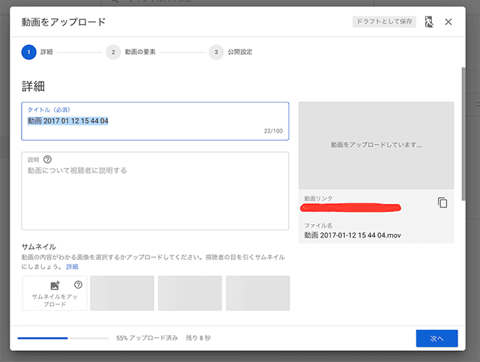This screenshot has height=362, width=480.
Task: Open the help icon in thumbnail upload box
Action: [x=78, y=285]
